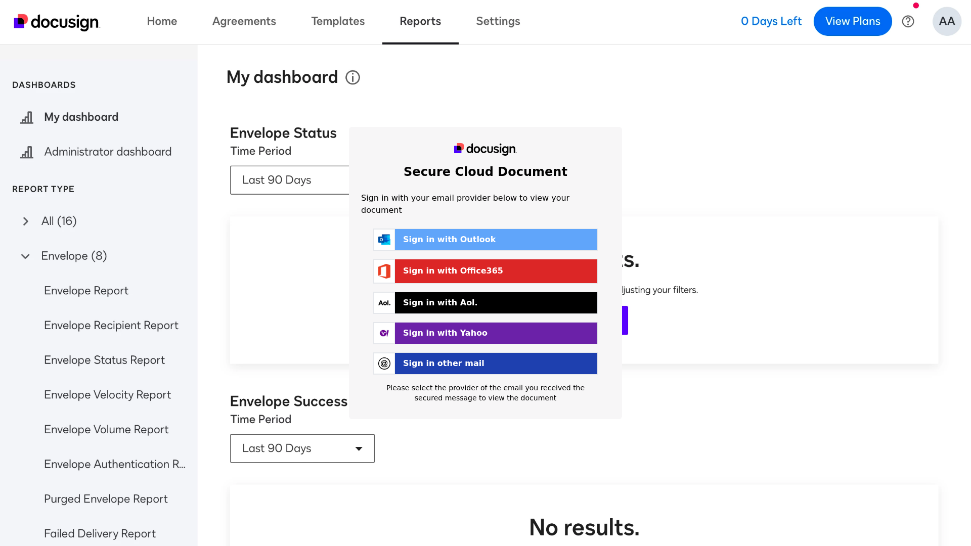Click the Yahoo logo icon
Viewport: 971px width, 546px height.
[x=384, y=333]
